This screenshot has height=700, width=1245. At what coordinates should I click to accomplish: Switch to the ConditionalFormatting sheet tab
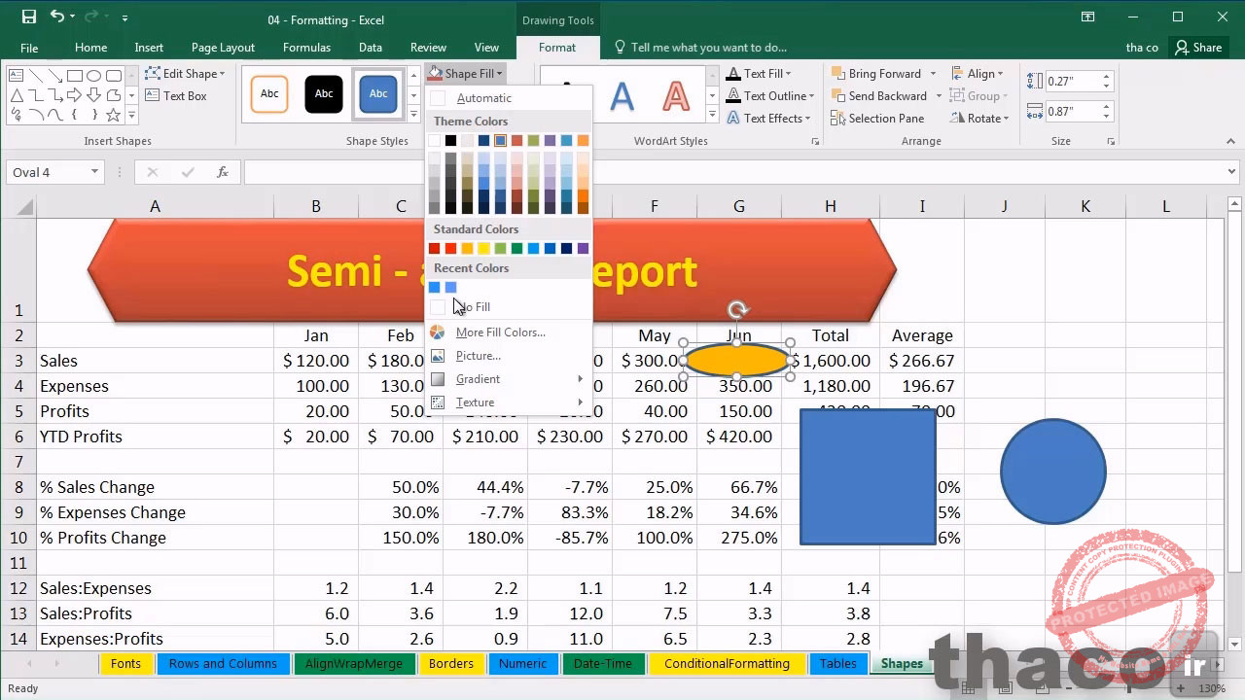pos(727,664)
